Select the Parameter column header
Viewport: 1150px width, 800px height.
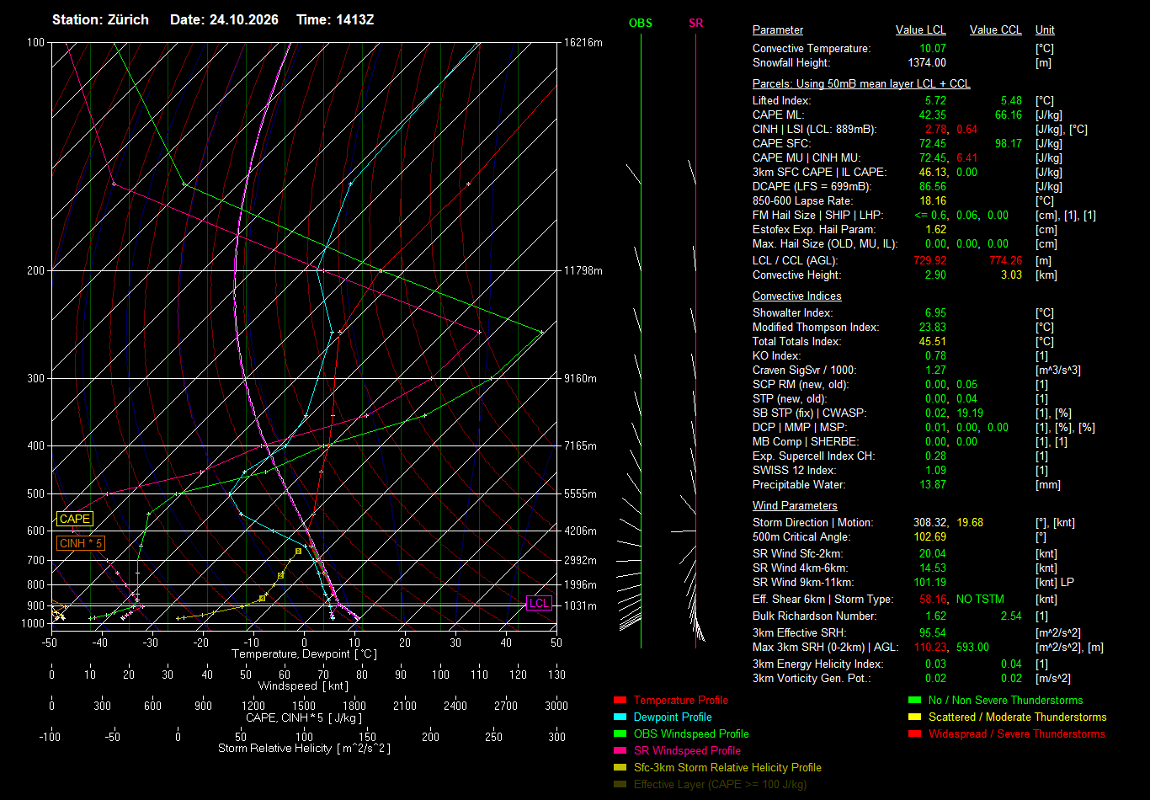coord(778,30)
